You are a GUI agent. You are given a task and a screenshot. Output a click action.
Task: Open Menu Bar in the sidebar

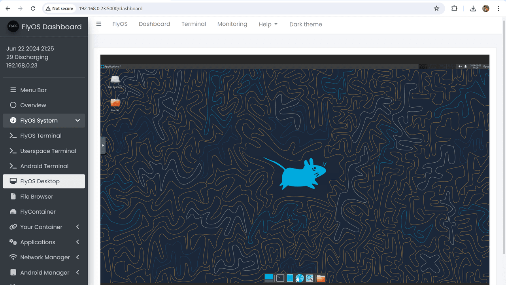coord(44,90)
